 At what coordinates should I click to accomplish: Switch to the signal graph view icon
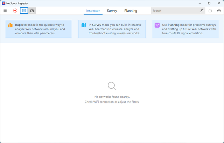(x=32, y=11)
